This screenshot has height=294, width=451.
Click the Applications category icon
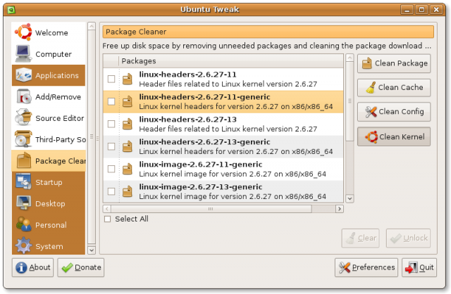pos(23,75)
